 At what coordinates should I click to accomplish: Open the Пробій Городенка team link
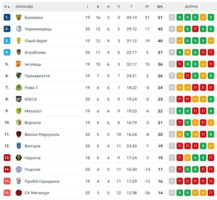point(42,181)
